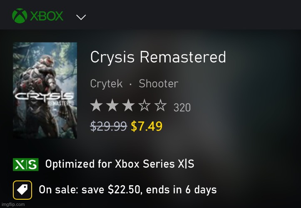Expand the dropdown chevron beside Xbox logo

coord(81,17)
